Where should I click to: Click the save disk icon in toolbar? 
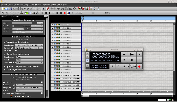tap(11, 9)
